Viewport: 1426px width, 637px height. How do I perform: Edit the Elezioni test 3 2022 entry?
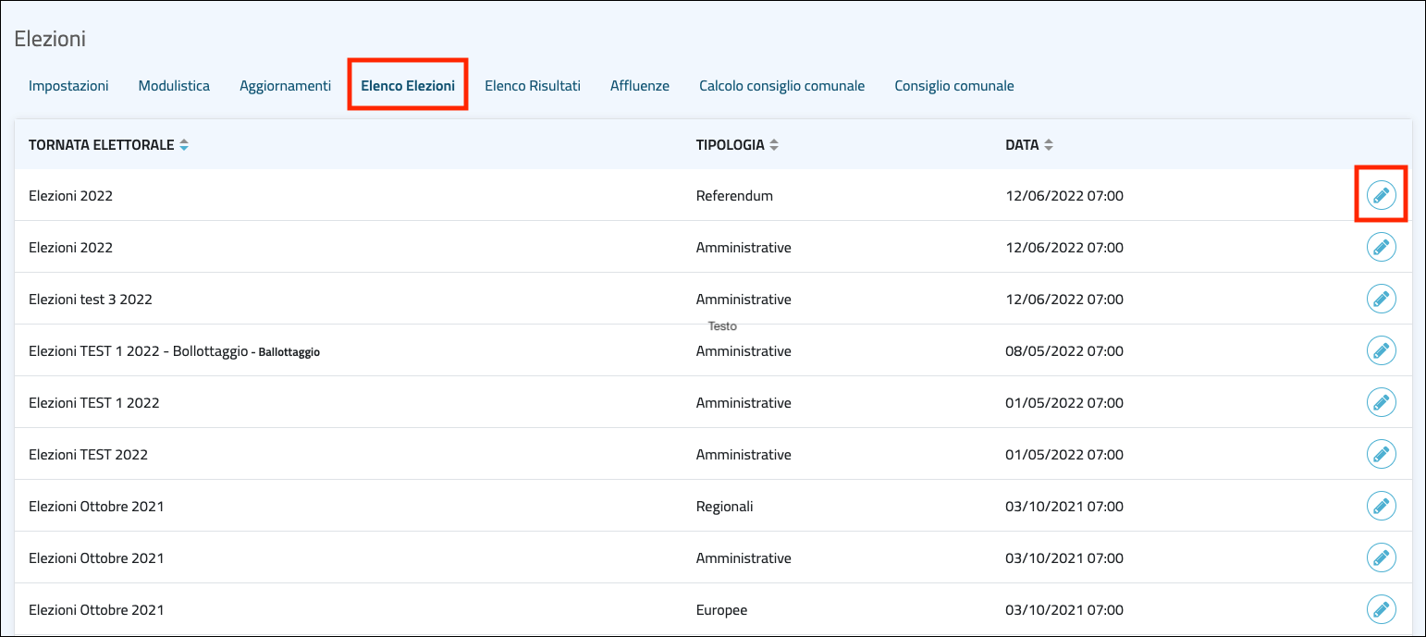[x=1381, y=300]
